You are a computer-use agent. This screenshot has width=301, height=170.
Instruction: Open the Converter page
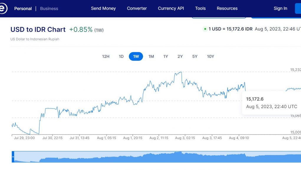tap(137, 8)
